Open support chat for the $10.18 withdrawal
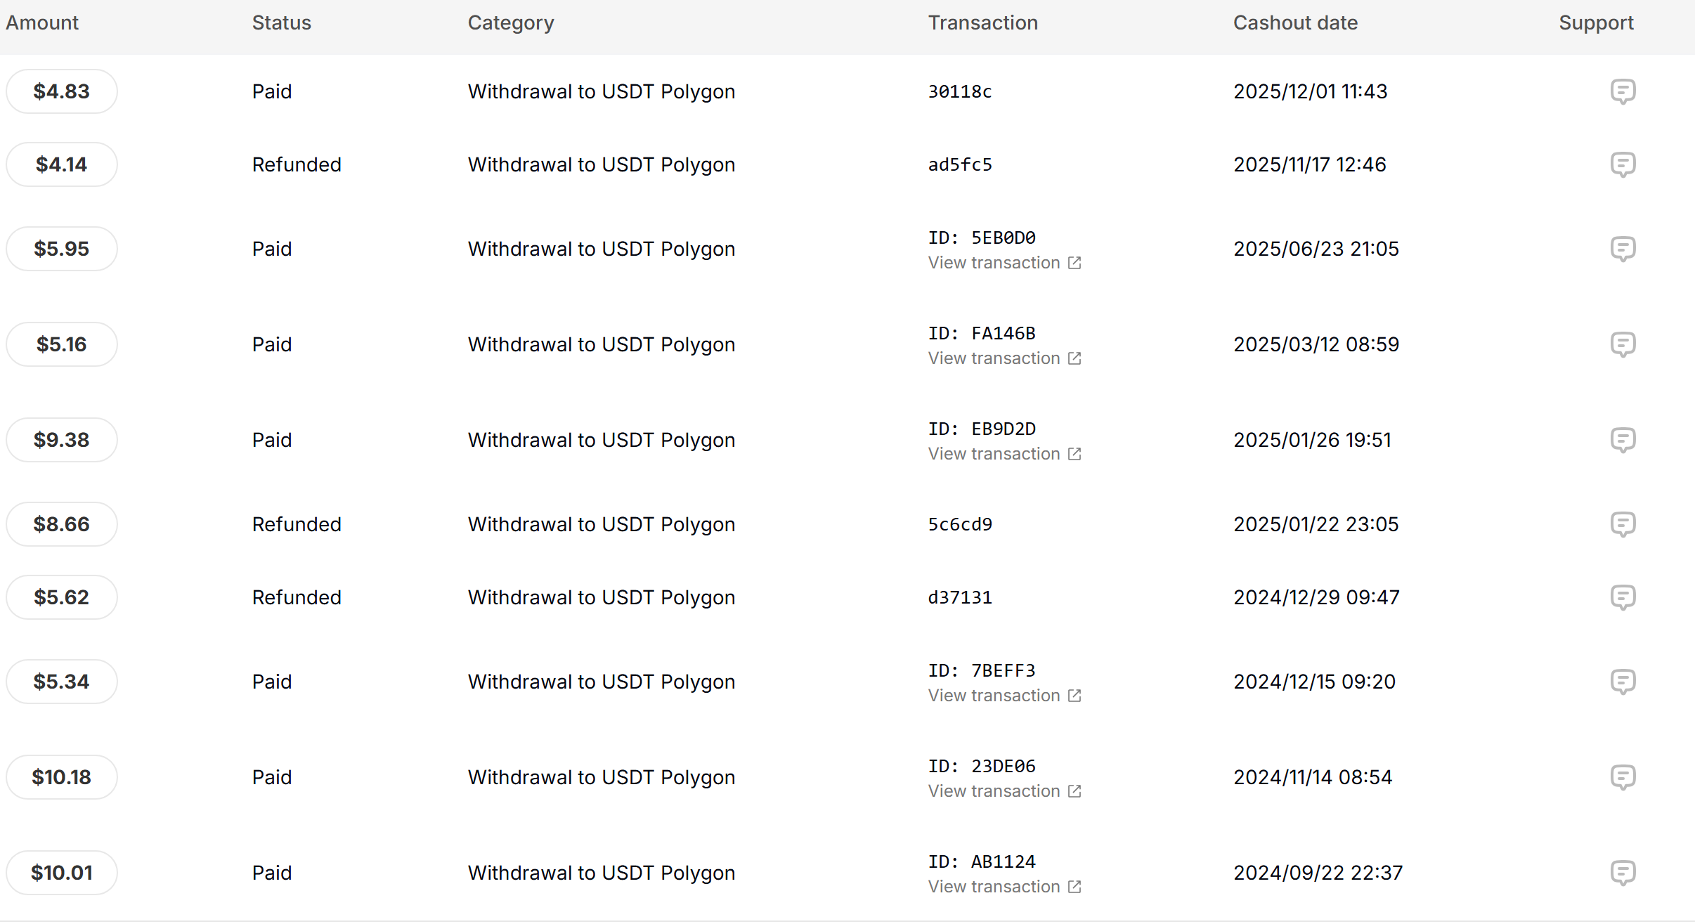This screenshot has height=924, width=1695. pos(1623,777)
